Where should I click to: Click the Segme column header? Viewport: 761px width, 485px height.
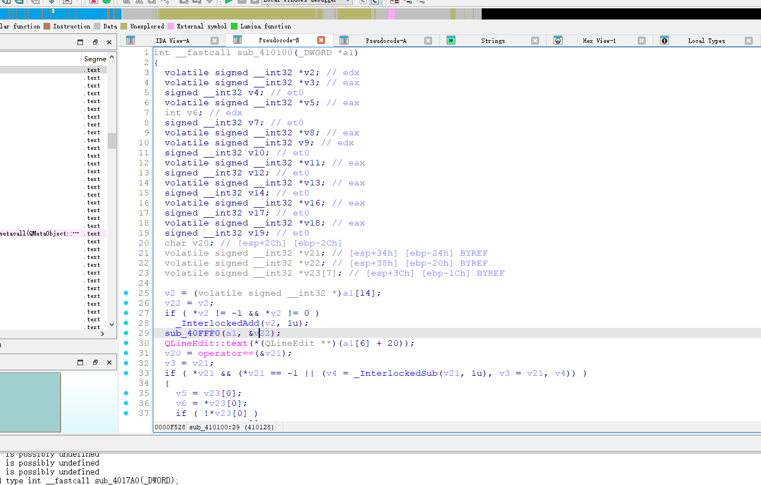point(95,58)
